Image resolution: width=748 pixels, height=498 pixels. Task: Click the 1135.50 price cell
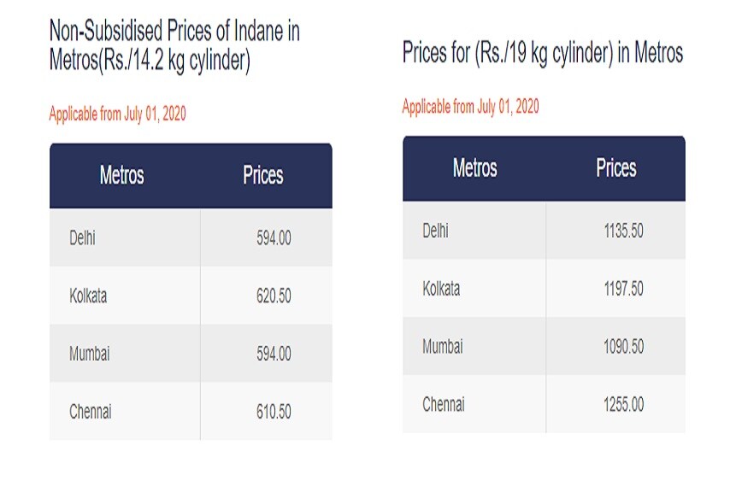click(x=615, y=230)
